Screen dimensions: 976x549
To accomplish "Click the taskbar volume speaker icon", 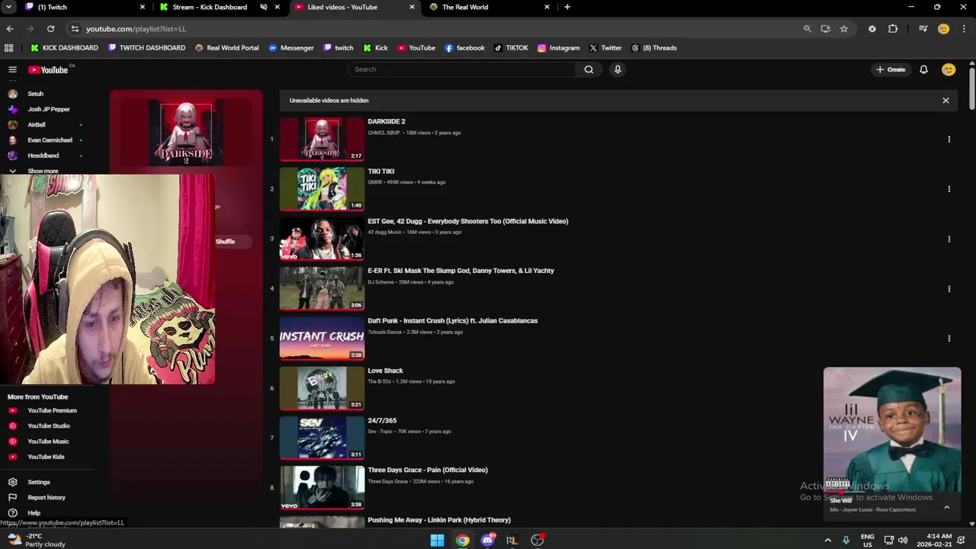I will click(x=903, y=540).
